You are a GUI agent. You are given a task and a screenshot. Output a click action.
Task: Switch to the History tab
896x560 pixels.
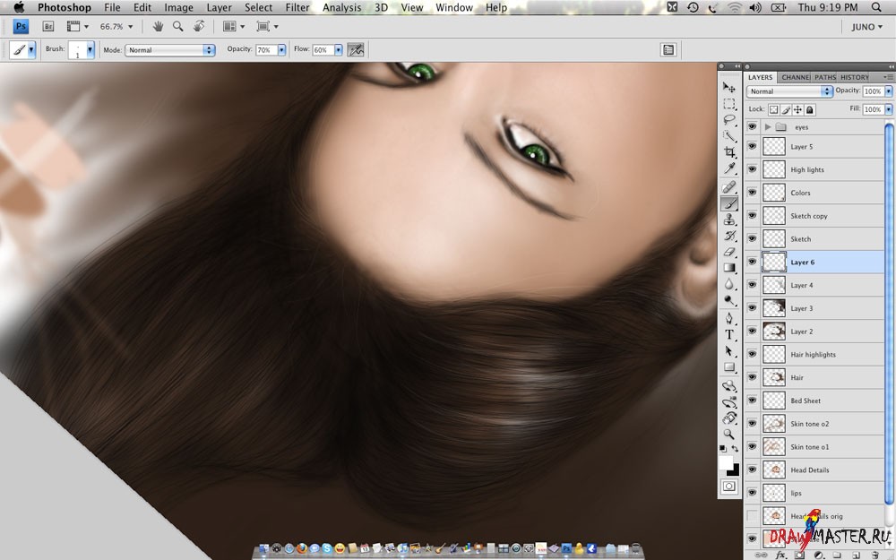(854, 77)
